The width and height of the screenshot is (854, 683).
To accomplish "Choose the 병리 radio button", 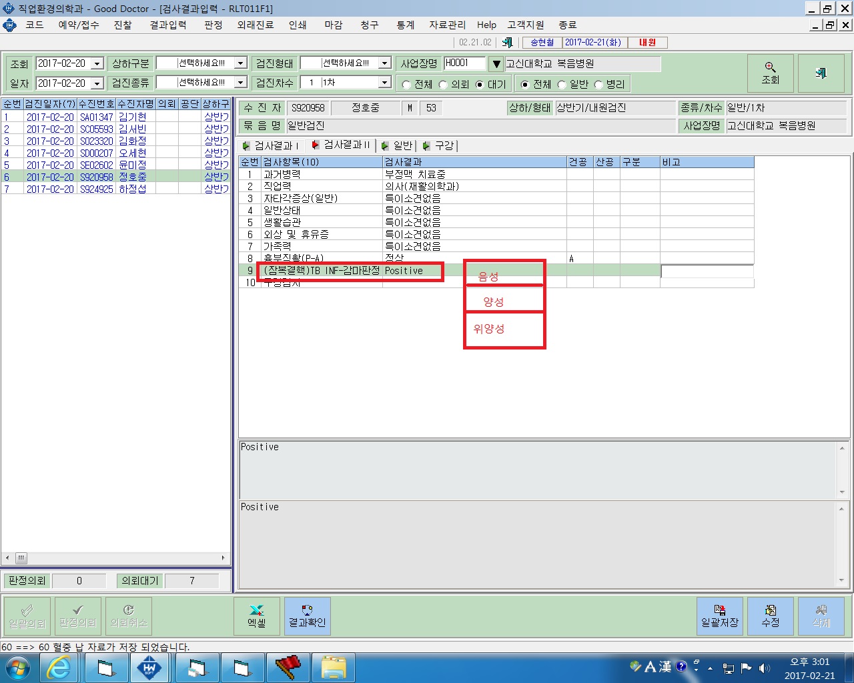I will [598, 85].
